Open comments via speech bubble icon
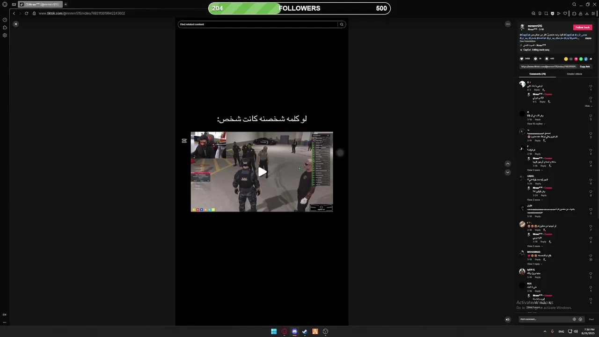 (535, 59)
